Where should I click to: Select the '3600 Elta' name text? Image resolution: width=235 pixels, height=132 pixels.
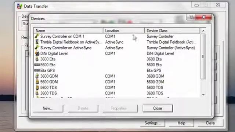(48, 59)
